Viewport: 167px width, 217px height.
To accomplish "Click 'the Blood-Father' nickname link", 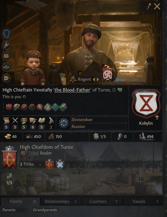I will tap(72, 90).
